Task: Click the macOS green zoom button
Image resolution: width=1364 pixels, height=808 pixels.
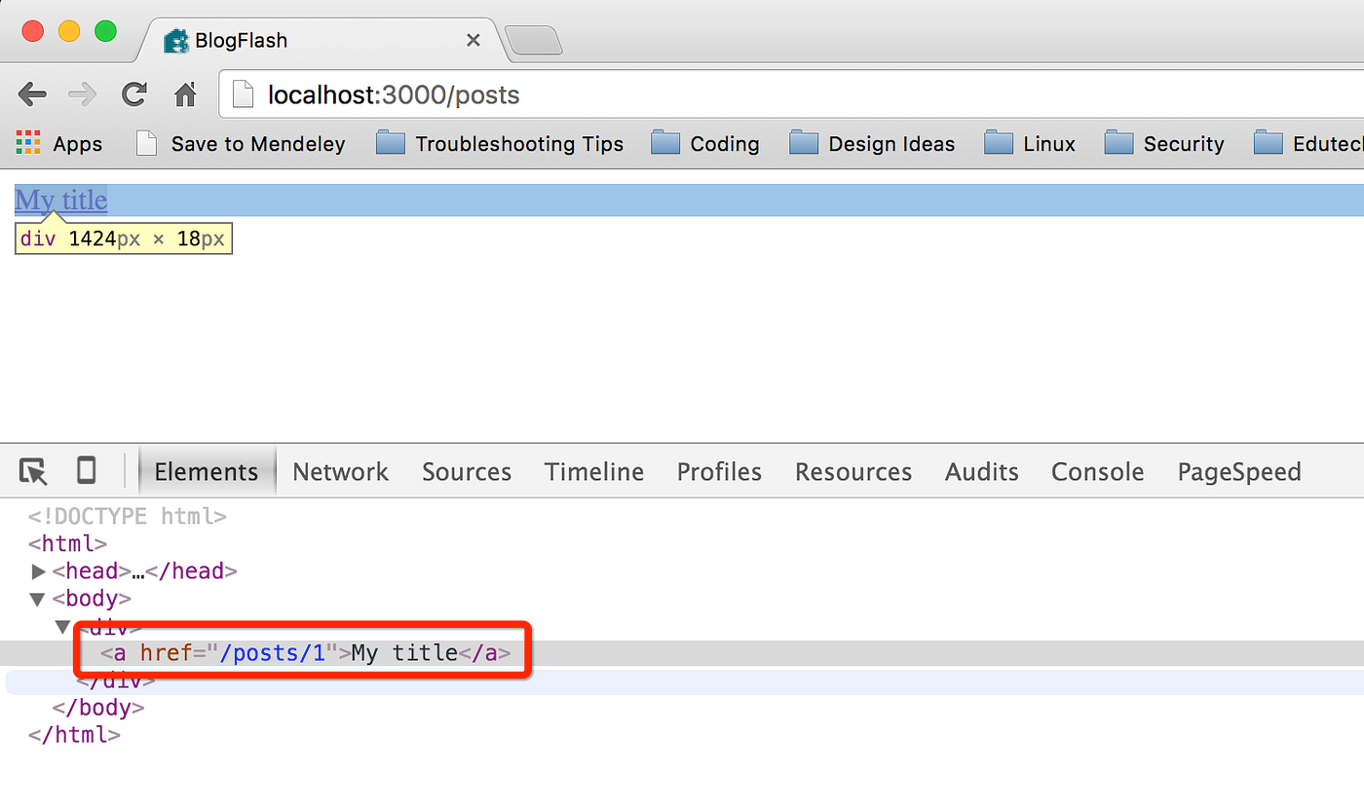Action: click(x=105, y=31)
